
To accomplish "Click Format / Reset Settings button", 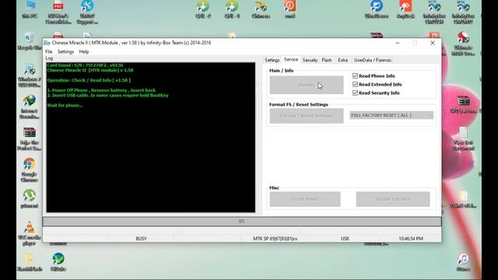I will click(x=307, y=116).
